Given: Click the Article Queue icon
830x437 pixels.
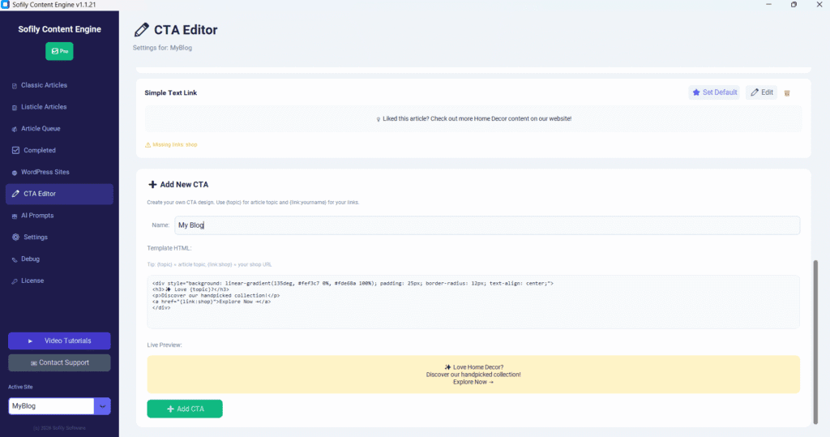Looking at the screenshot, I should click(15, 129).
